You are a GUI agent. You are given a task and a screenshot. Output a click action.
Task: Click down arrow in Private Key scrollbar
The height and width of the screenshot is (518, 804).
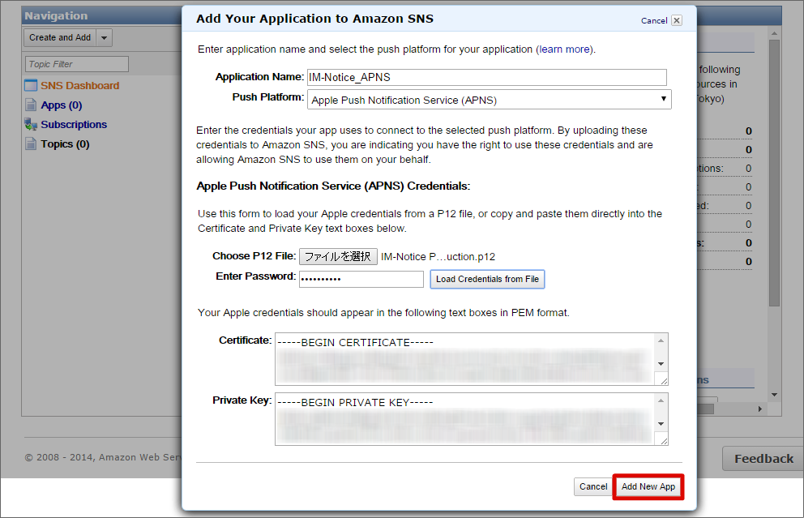pyautogui.click(x=661, y=424)
